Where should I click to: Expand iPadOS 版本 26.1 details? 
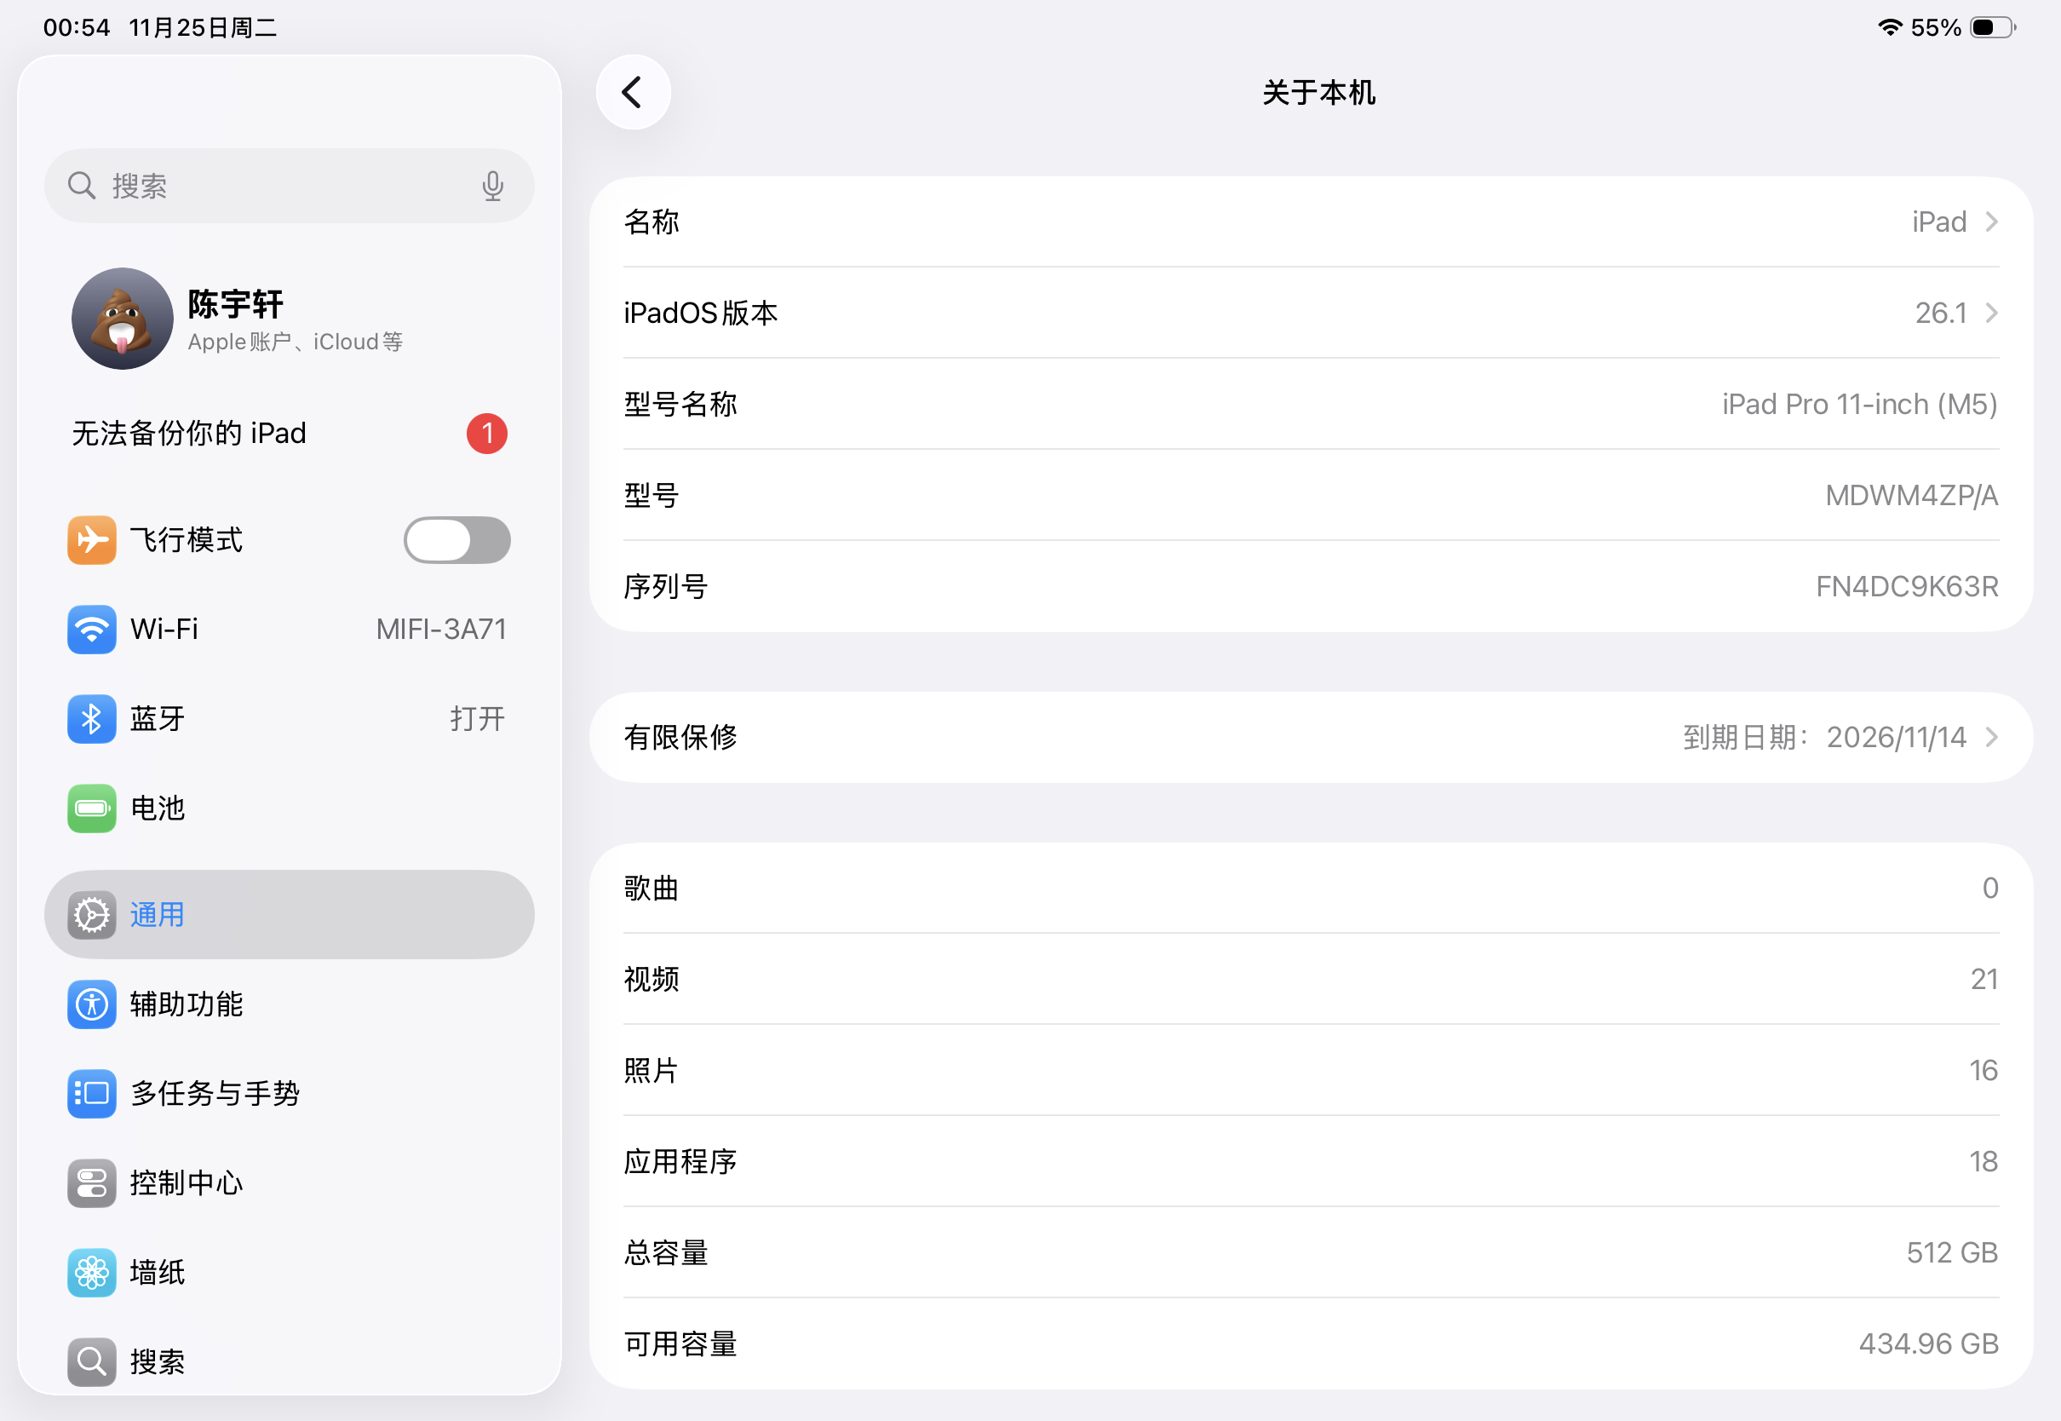pos(1312,314)
